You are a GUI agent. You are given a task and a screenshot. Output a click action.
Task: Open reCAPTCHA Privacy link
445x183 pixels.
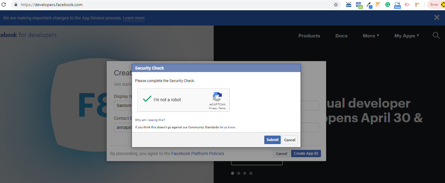(213, 109)
